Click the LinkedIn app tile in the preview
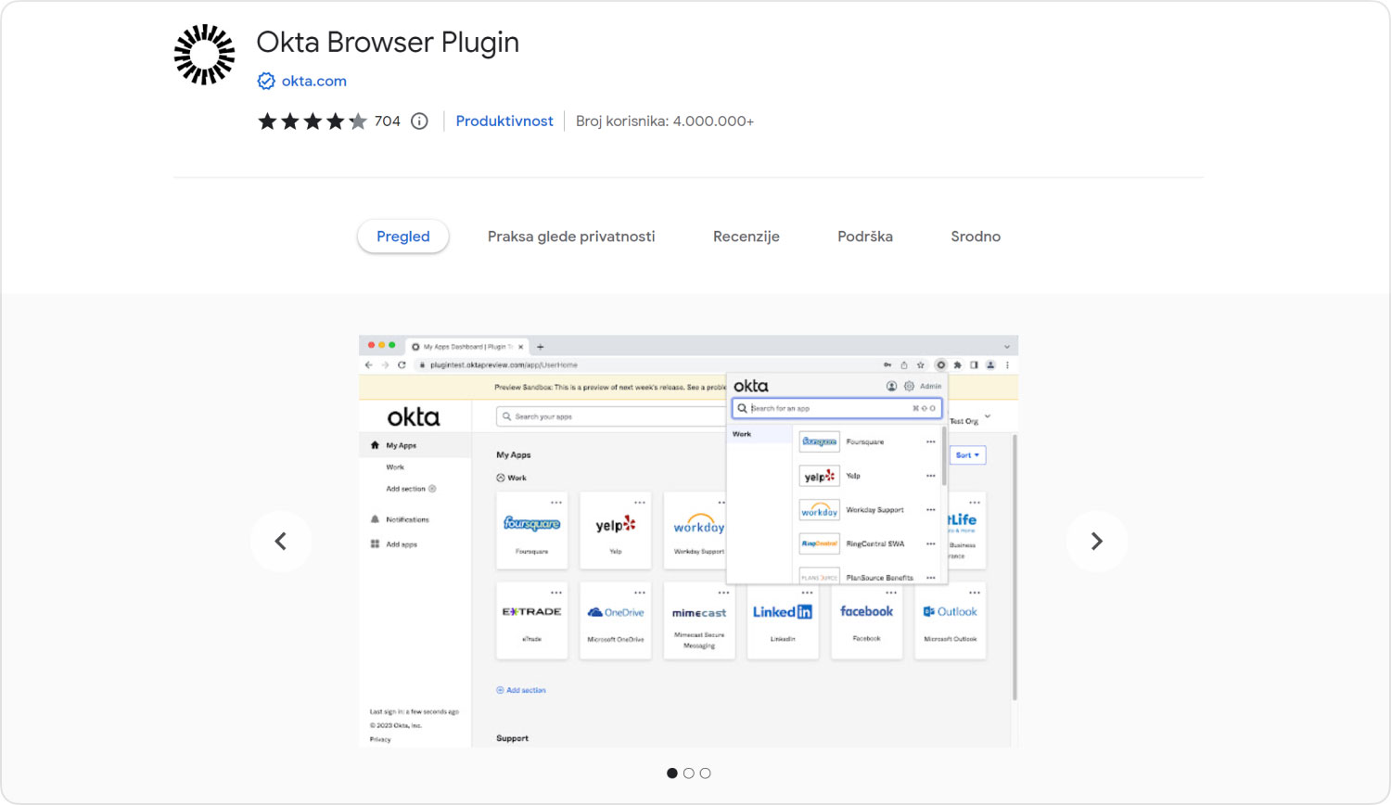Image resolution: width=1391 pixels, height=805 pixels. [x=783, y=620]
